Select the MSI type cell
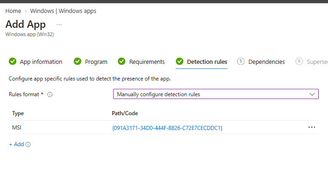Screen dimensions: 328x173 pyautogui.click(x=17, y=128)
